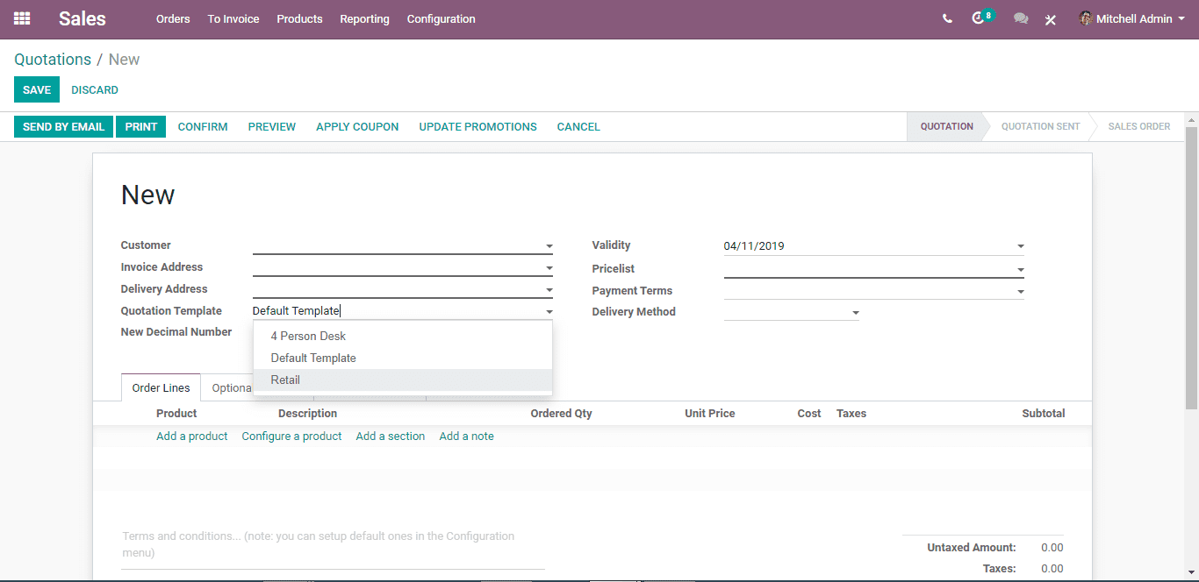Open the Products menu
The width and height of the screenshot is (1199, 582).
pyautogui.click(x=299, y=18)
